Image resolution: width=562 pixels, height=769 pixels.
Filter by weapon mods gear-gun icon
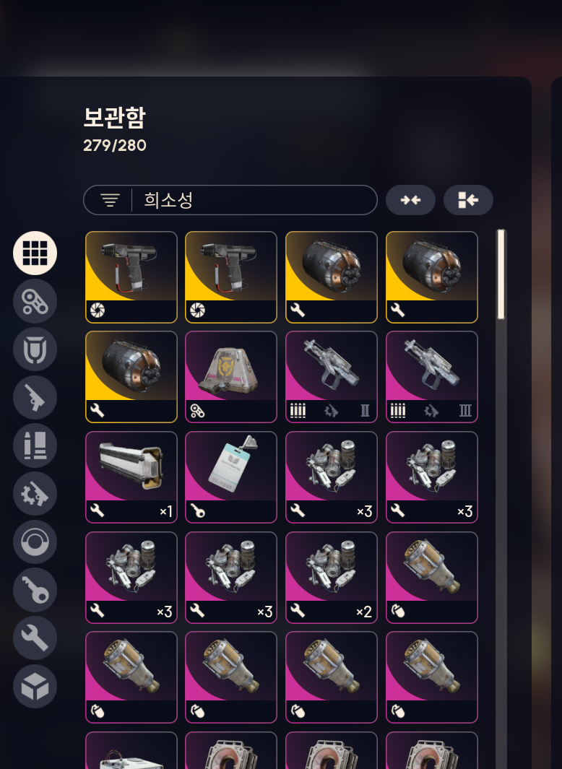[x=35, y=494]
